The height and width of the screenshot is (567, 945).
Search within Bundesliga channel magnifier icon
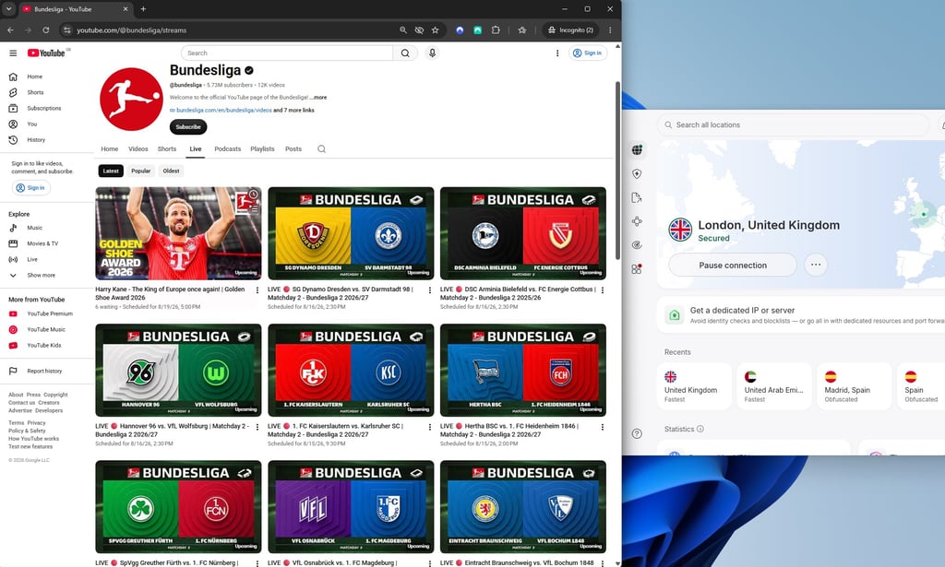pos(321,148)
